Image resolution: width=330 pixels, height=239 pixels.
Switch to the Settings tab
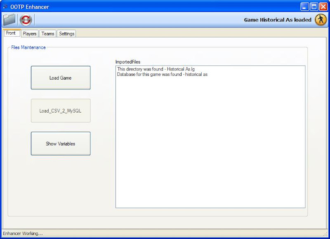click(x=66, y=33)
